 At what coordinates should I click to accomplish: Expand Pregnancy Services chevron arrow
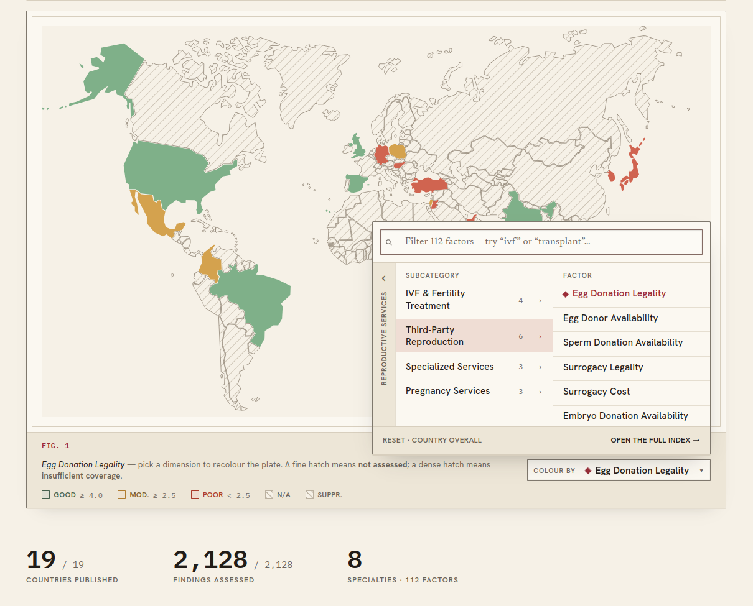[x=540, y=392]
